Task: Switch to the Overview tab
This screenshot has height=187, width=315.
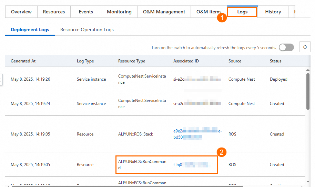Action: 21,12
